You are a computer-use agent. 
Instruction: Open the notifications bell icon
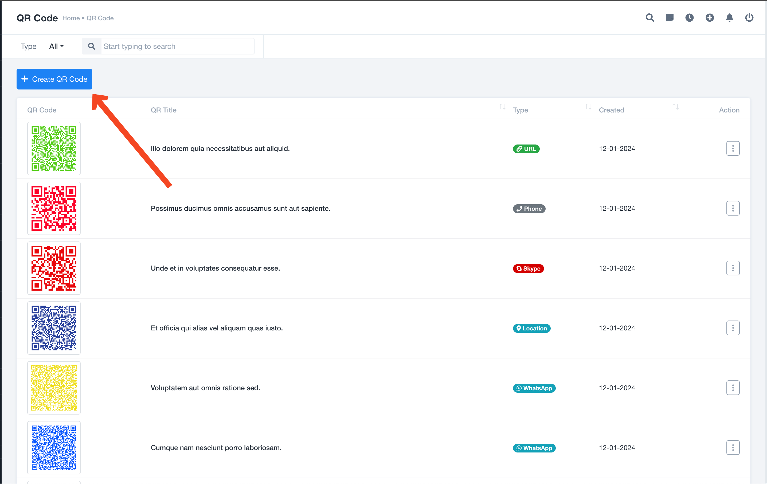click(729, 18)
